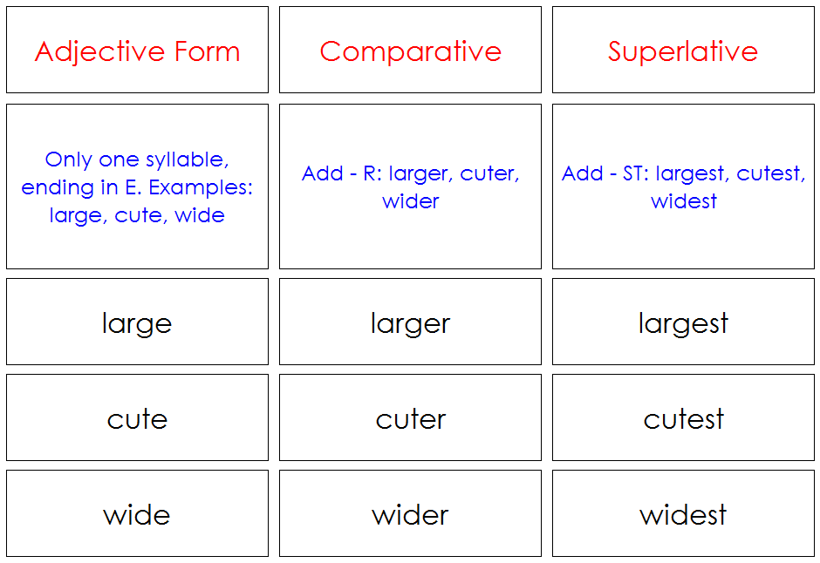Click the black 'wide' word card
This screenshot has width=820, height=563.
(x=137, y=514)
